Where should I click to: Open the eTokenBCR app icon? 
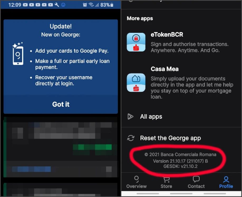[x=136, y=42]
